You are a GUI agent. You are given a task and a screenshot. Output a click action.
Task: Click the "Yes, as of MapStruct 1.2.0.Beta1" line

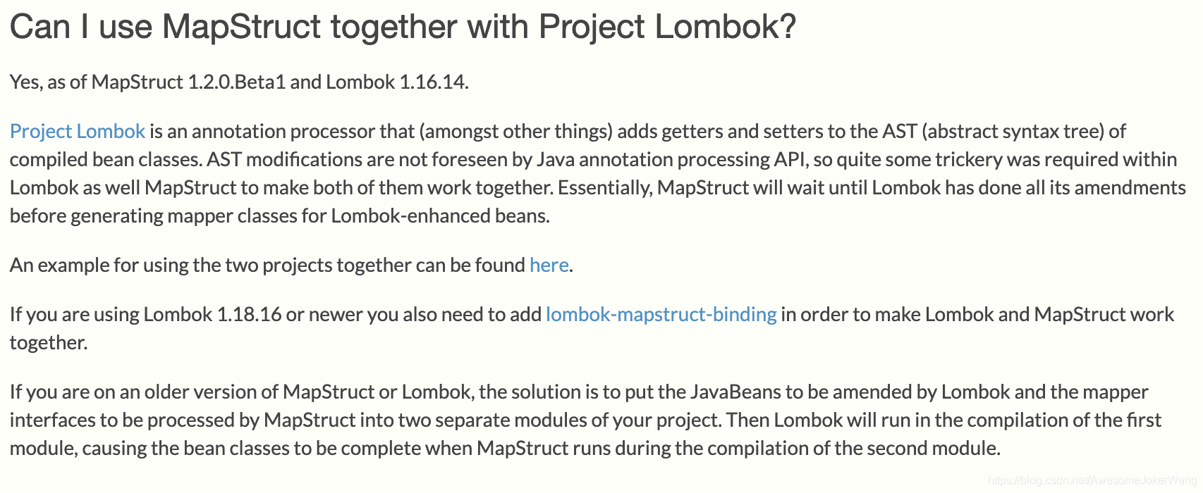click(x=239, y=82)
